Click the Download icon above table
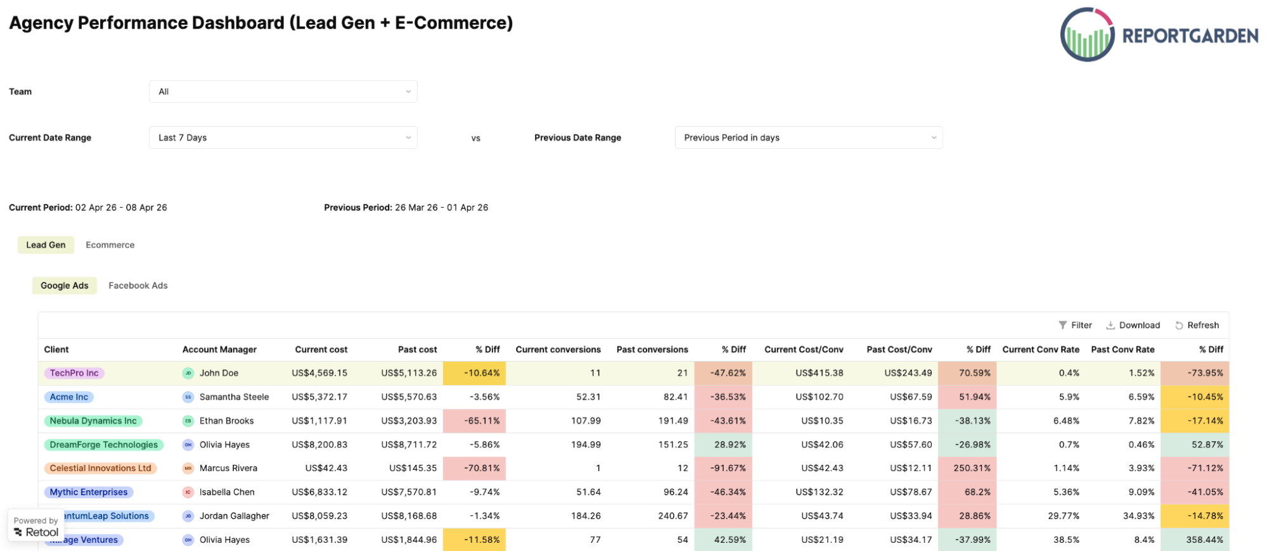This screenshot has width=1267, height=551. pyautogui.click(x=1110, y=325)
